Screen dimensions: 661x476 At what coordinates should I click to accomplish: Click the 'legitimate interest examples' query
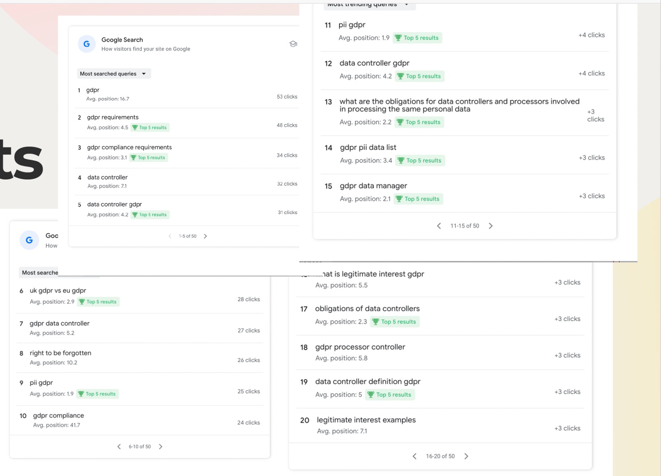pos(366,419)
